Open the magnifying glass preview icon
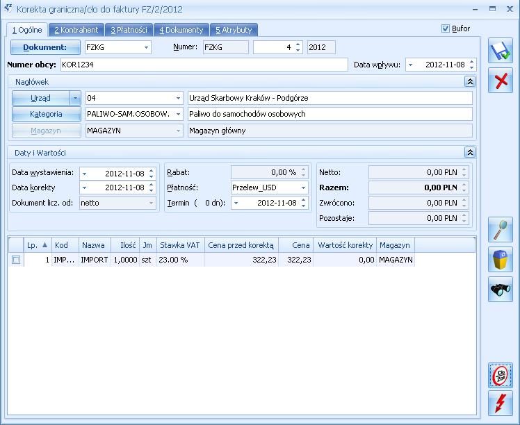Viewport: 520px width, 425px height. pos(500,229)
